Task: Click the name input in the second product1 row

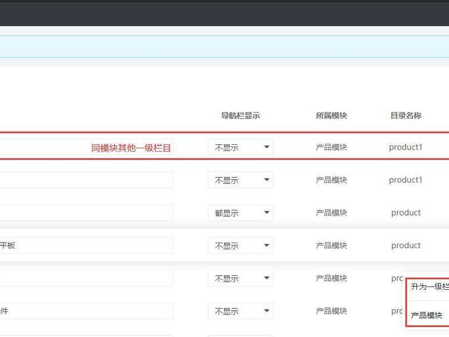Action: (86, 180)
